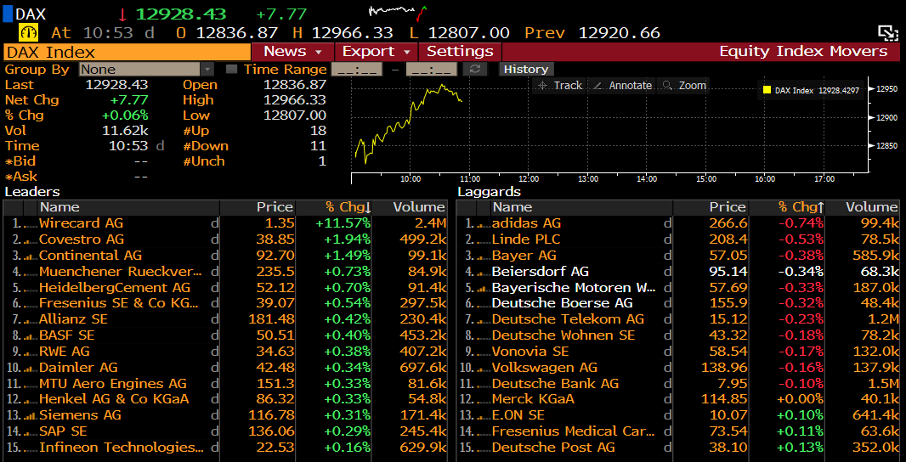Click the Equity Index Movers title
Image resolution: width=906 pixels, height=462 pixels.
click(x=803, y=52)
